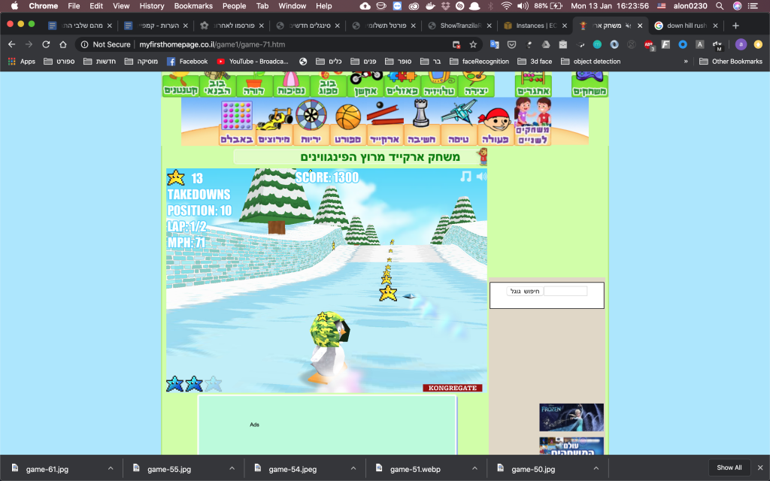Select the טלויזיה tab
This screenshot has height=481, width=770.
439,84
